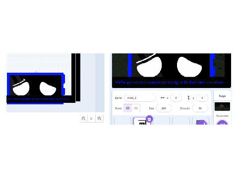238x178 pixels.
Task: Zoom out of the costume canvas
Action: pyautogui.click(x=83, y=118)
